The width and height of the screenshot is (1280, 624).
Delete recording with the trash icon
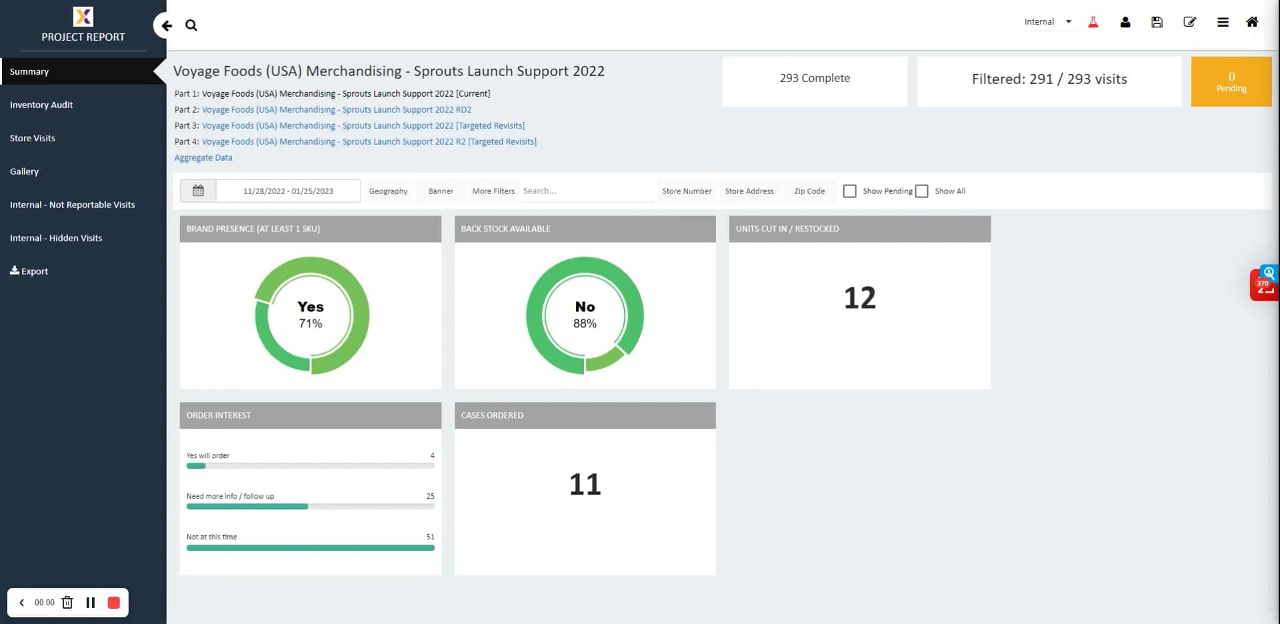pyautogui.click(x=67, y=602)
